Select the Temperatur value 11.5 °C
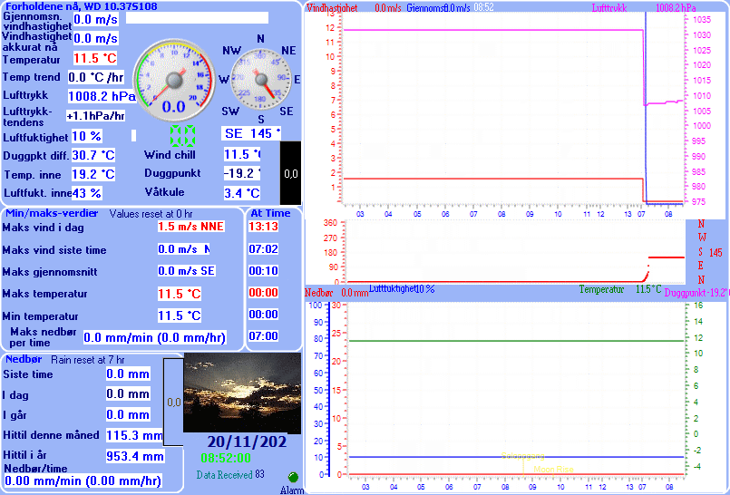Image resolution: width=730 pixels, height=495 pixels. coord(94,59)
